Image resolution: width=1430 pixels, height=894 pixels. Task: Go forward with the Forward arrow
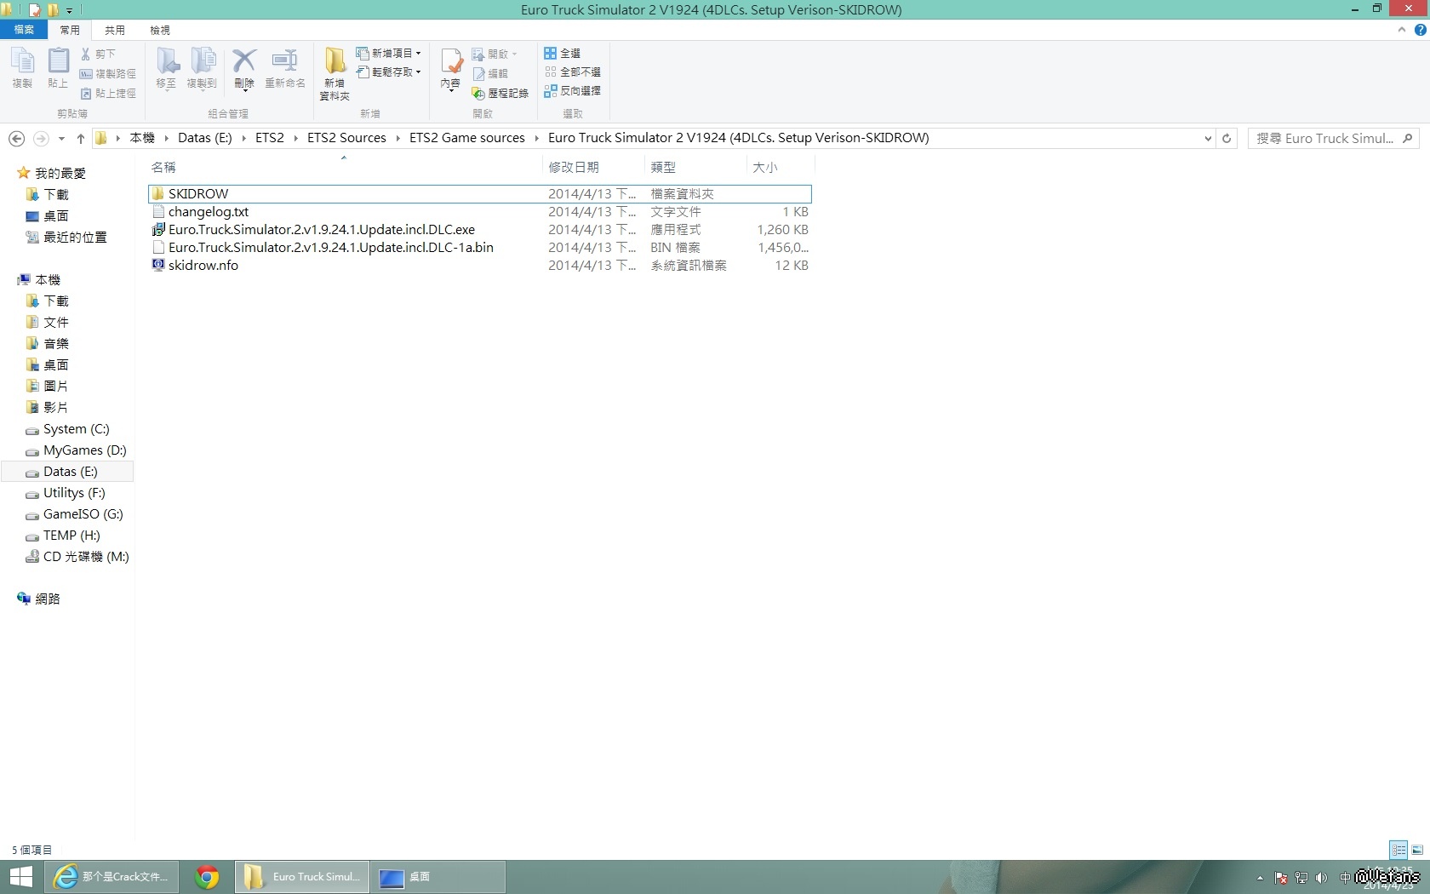(x=41, y=138)
